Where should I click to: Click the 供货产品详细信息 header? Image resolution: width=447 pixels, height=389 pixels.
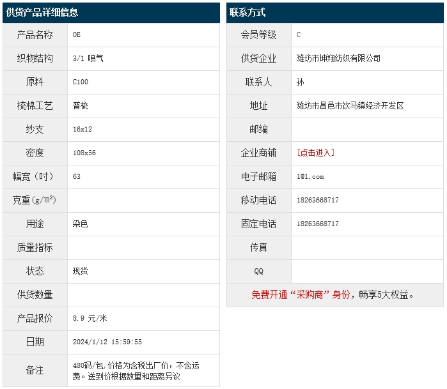click(42, 13)
